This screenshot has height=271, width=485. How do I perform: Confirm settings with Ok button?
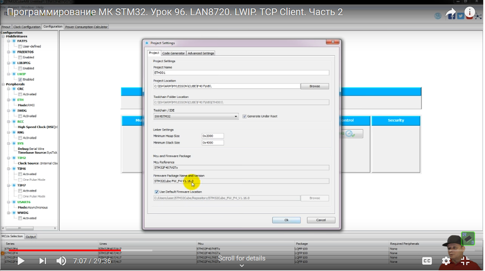[286, 220]
